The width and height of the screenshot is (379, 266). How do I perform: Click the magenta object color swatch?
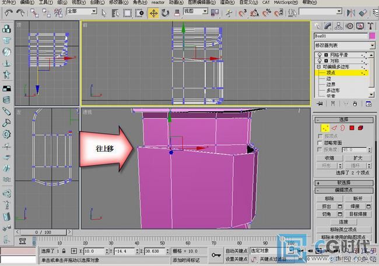pos(372,36)
